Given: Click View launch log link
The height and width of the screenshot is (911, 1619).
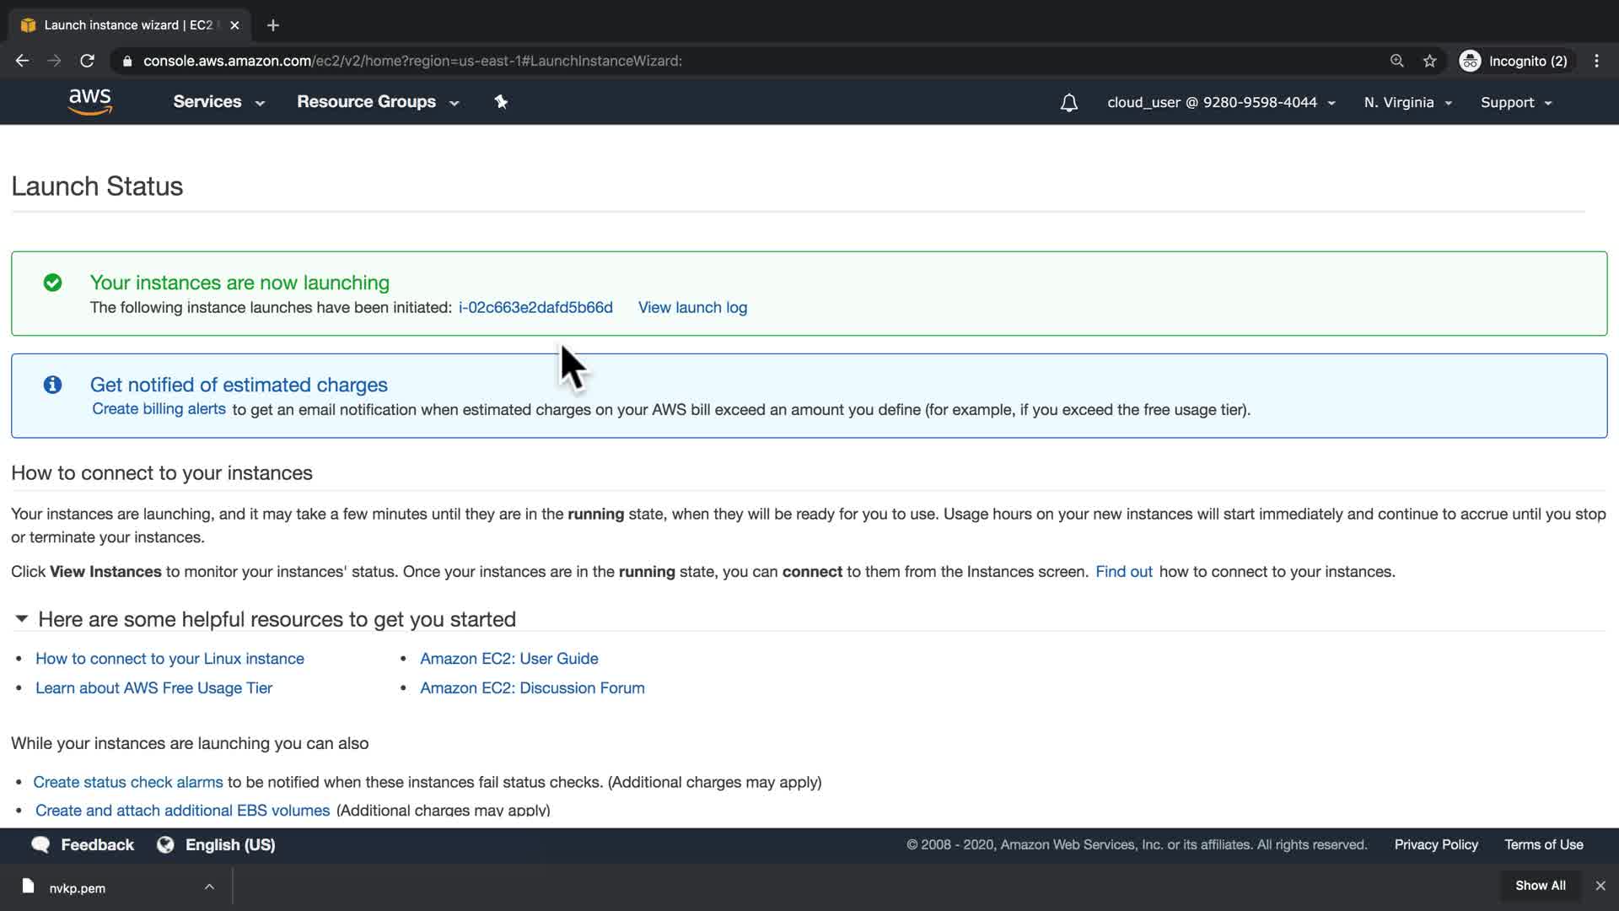Looking at the screenshot, I should (692, 308).
